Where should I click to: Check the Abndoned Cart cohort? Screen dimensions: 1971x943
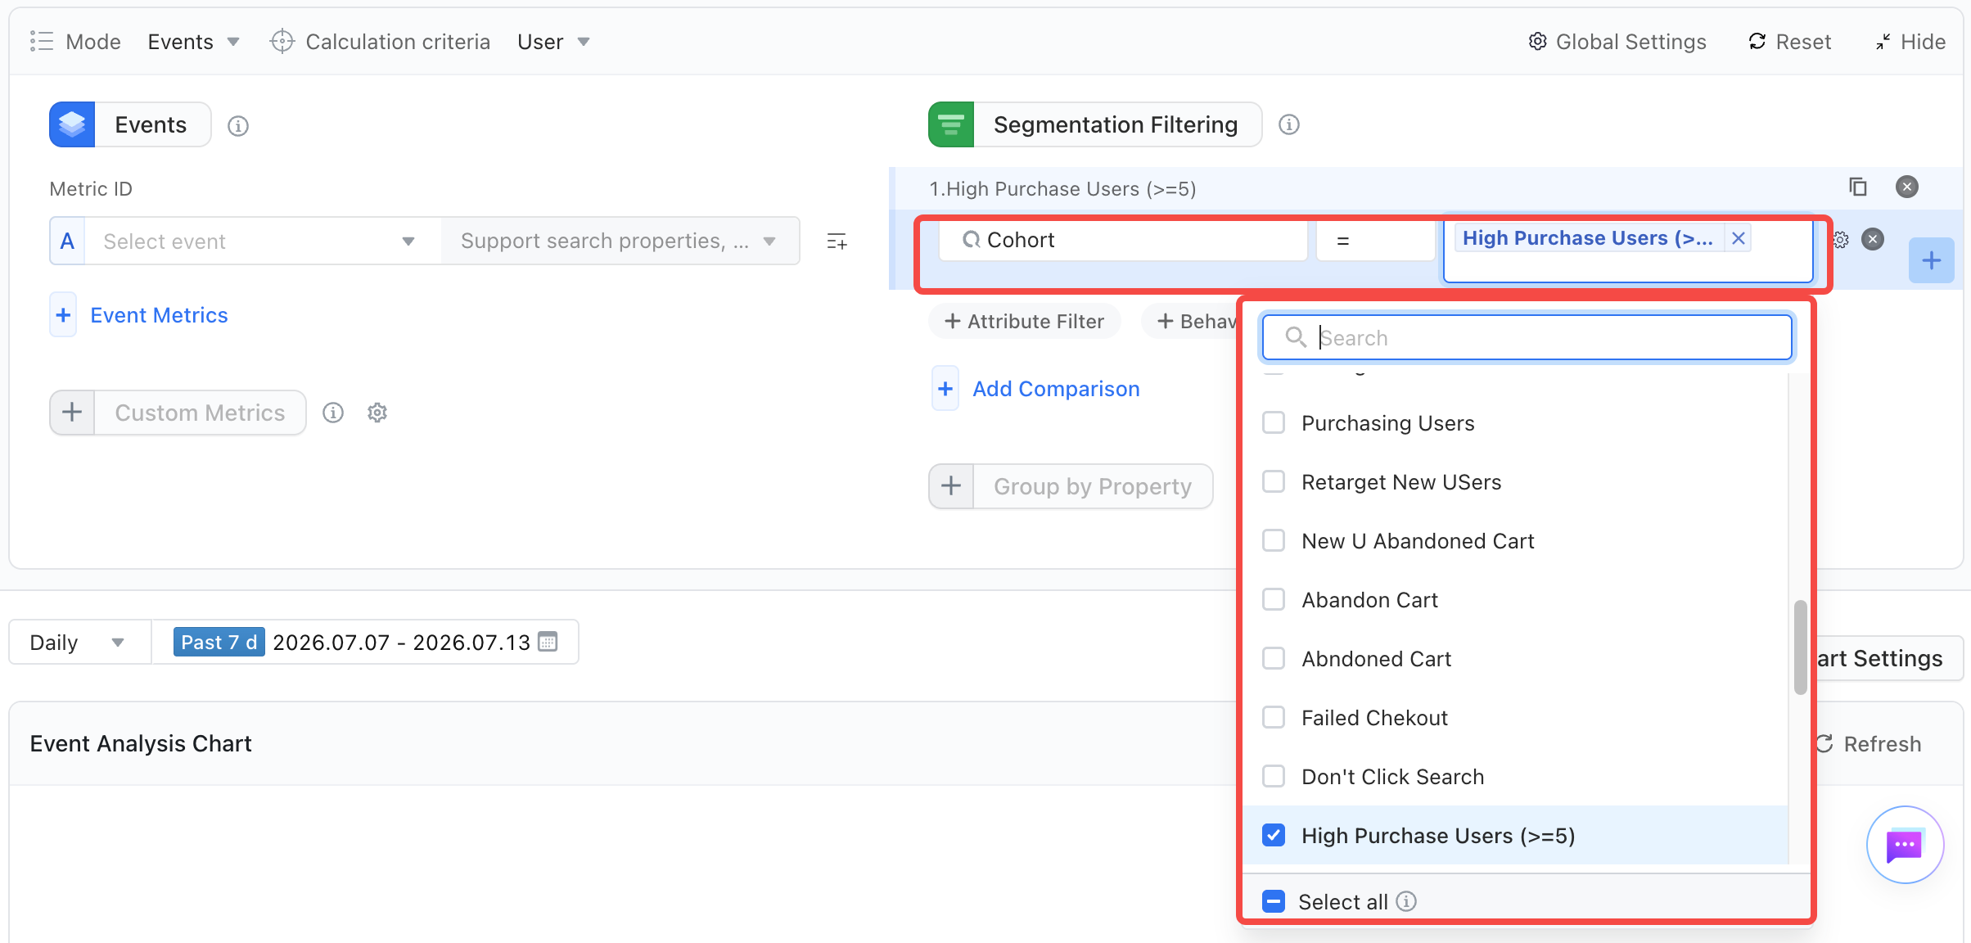1274,659
